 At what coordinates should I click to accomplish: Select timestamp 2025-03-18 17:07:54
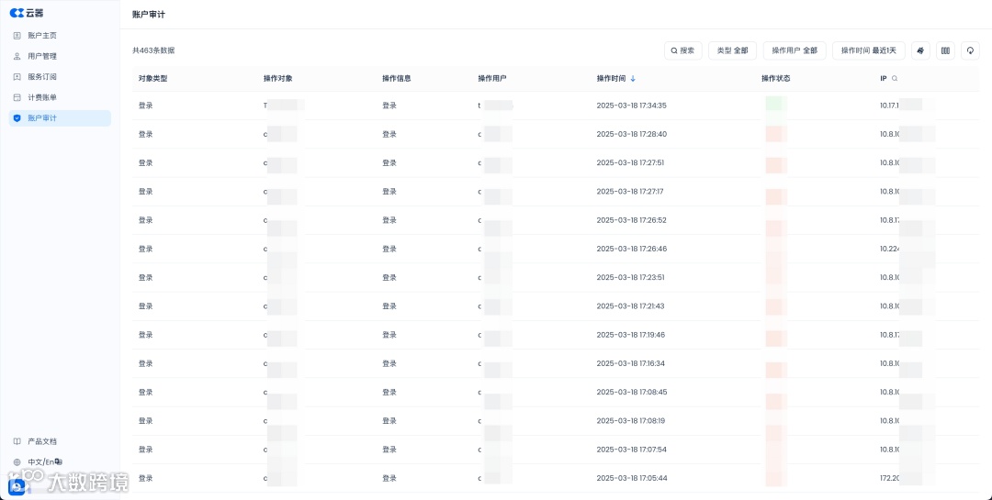pyautogui.click(x=631, y=450)
